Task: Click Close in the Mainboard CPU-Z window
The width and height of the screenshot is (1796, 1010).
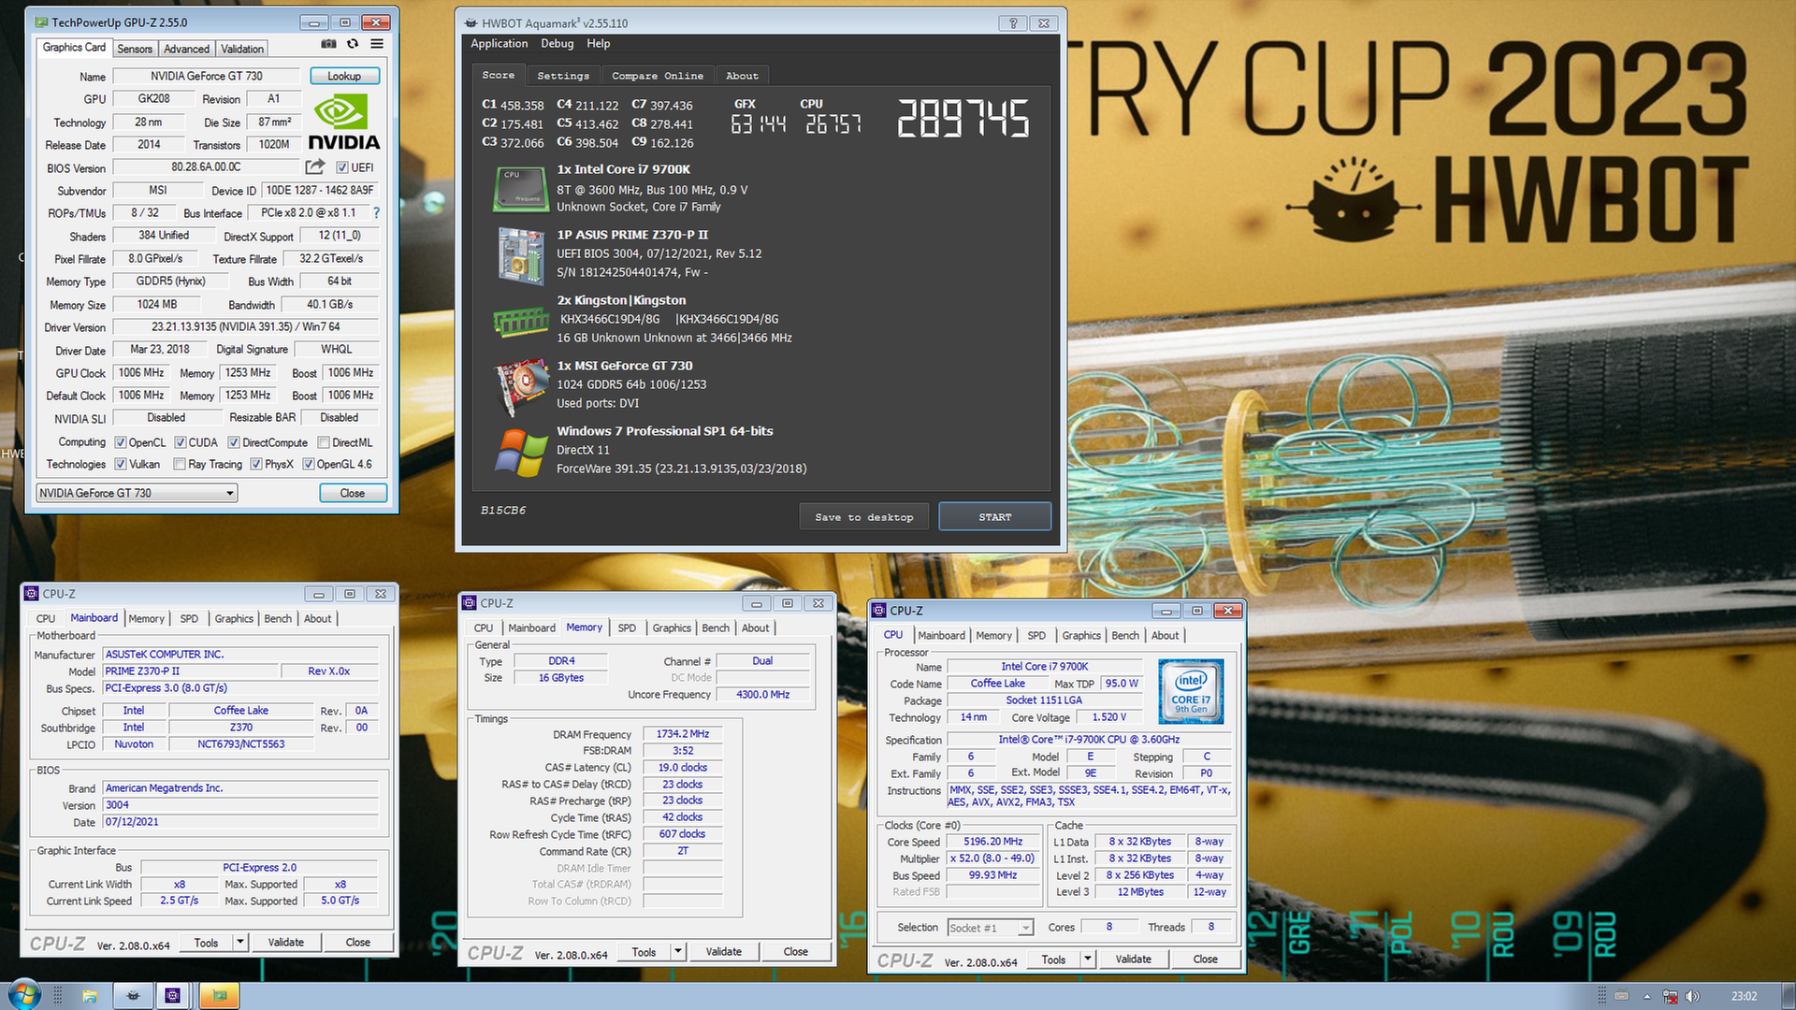Action: click(x=358, y=942)
